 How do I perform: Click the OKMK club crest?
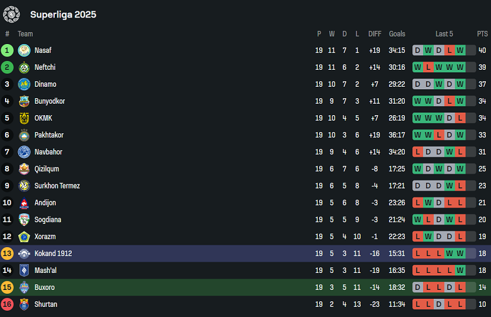click(24, 118)
